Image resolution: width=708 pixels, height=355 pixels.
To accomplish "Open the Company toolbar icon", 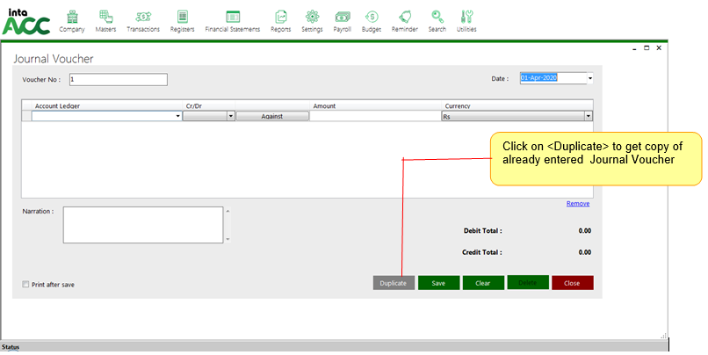I will click(72, 18).
